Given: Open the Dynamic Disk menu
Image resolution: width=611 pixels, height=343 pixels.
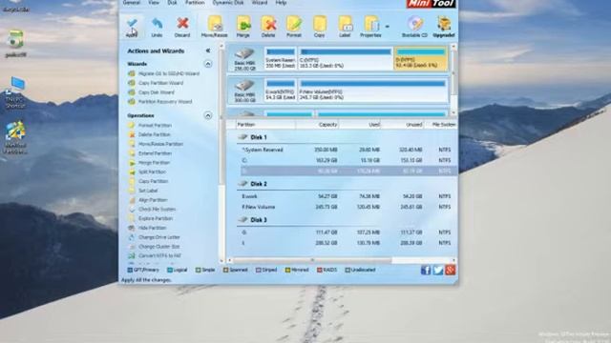Looking at the screenshot, I should (228, 3).
